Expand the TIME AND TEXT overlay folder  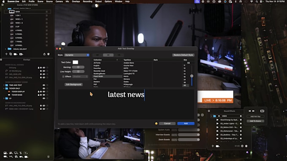4,85
